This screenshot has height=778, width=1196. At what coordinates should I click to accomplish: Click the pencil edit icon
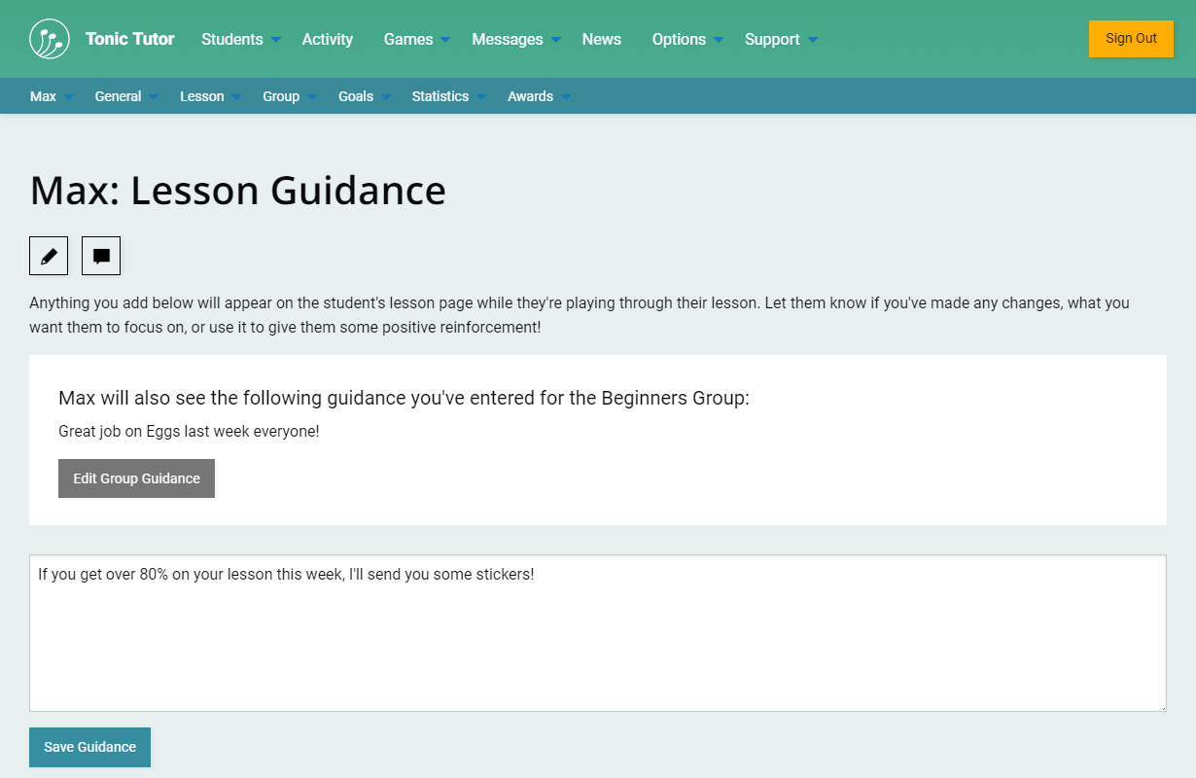pos(49,256)
